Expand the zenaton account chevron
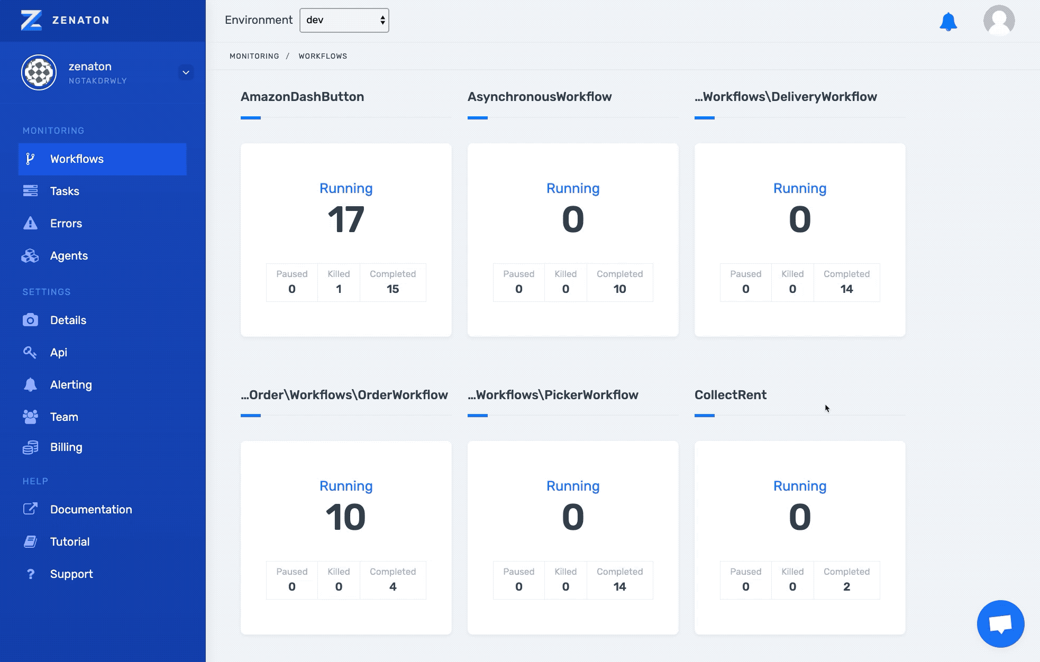Image resolution: width=1040 pixels, height=662 pixels. pos(186,72)
